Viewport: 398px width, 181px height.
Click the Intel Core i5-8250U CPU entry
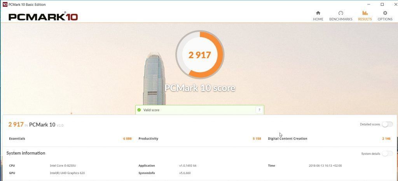pos(63,166)
